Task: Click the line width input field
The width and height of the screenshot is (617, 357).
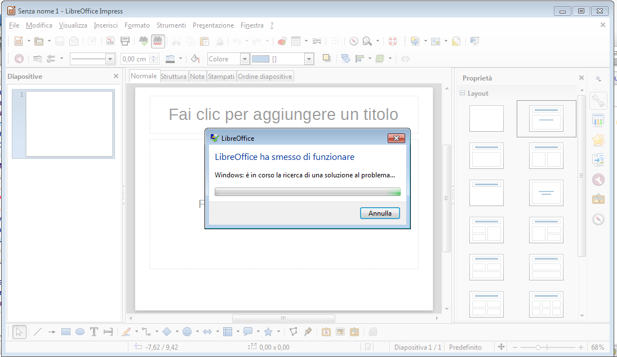Action: tap(135, 59)
